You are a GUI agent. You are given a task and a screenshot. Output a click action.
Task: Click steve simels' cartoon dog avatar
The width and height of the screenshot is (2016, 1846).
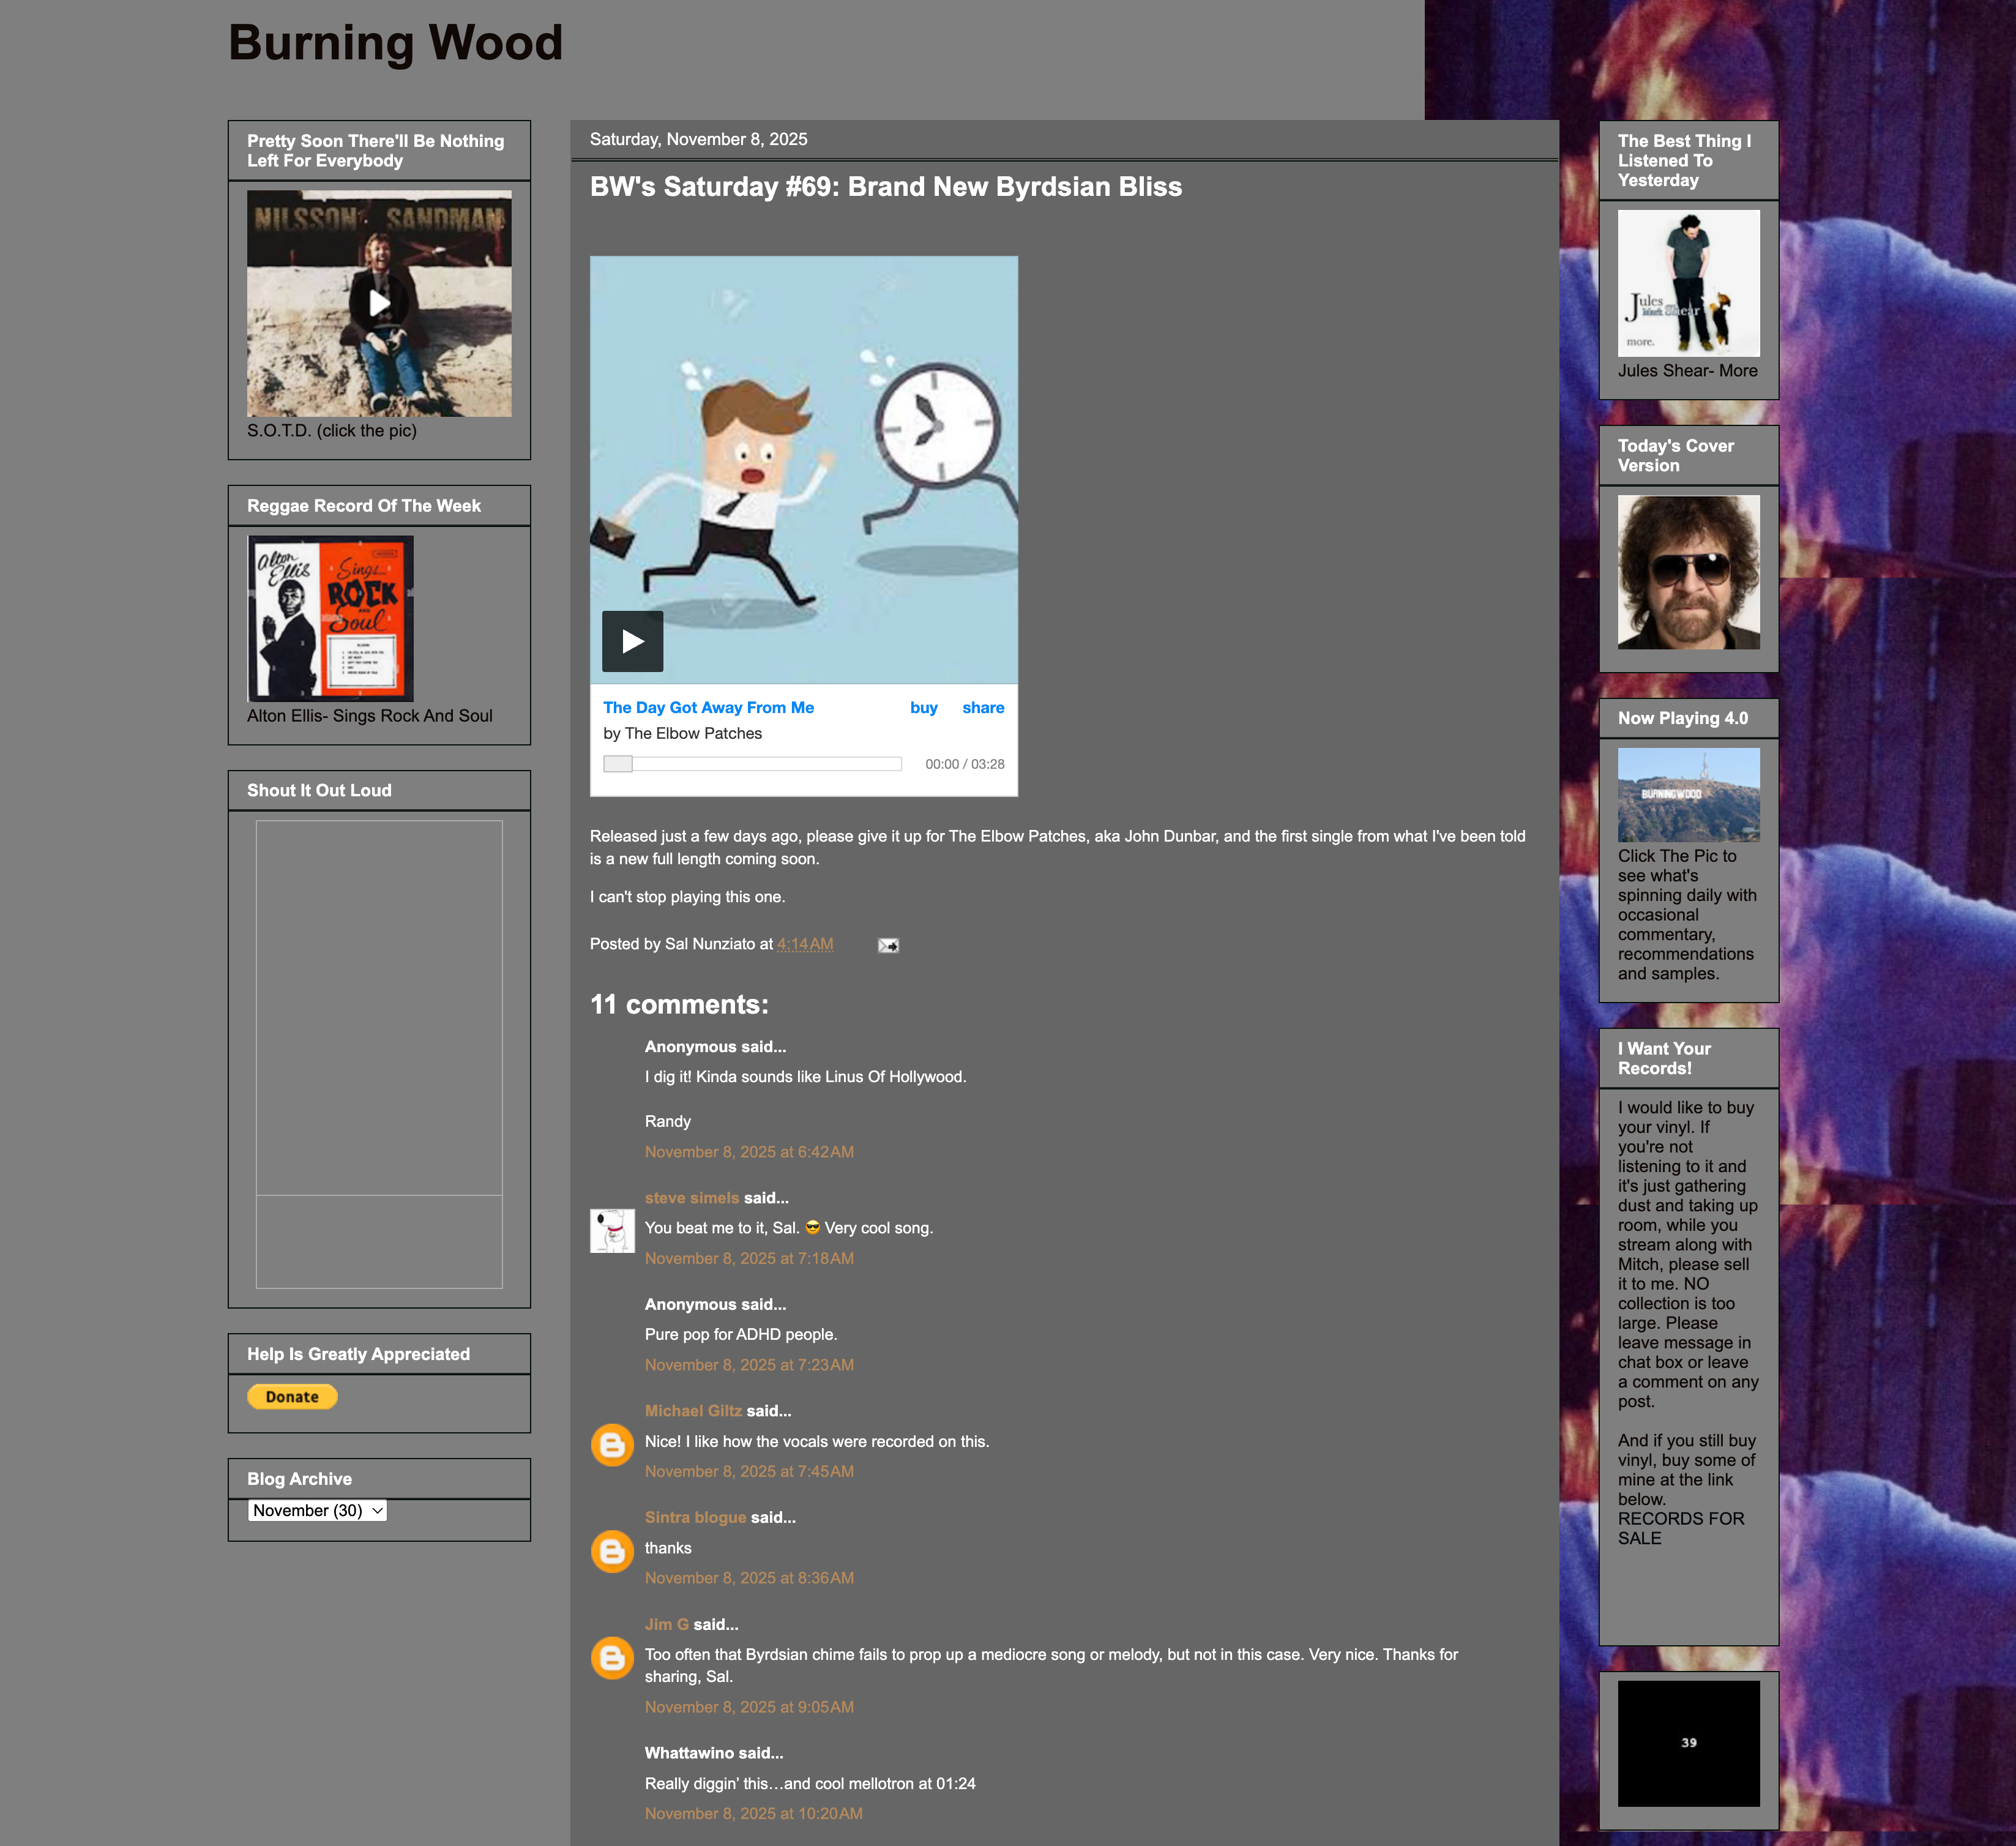tap(612, 1231)
